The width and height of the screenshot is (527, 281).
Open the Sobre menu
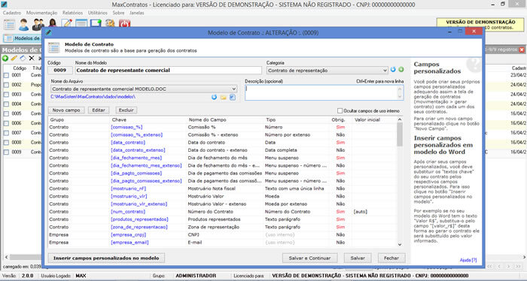pos(118,13)
